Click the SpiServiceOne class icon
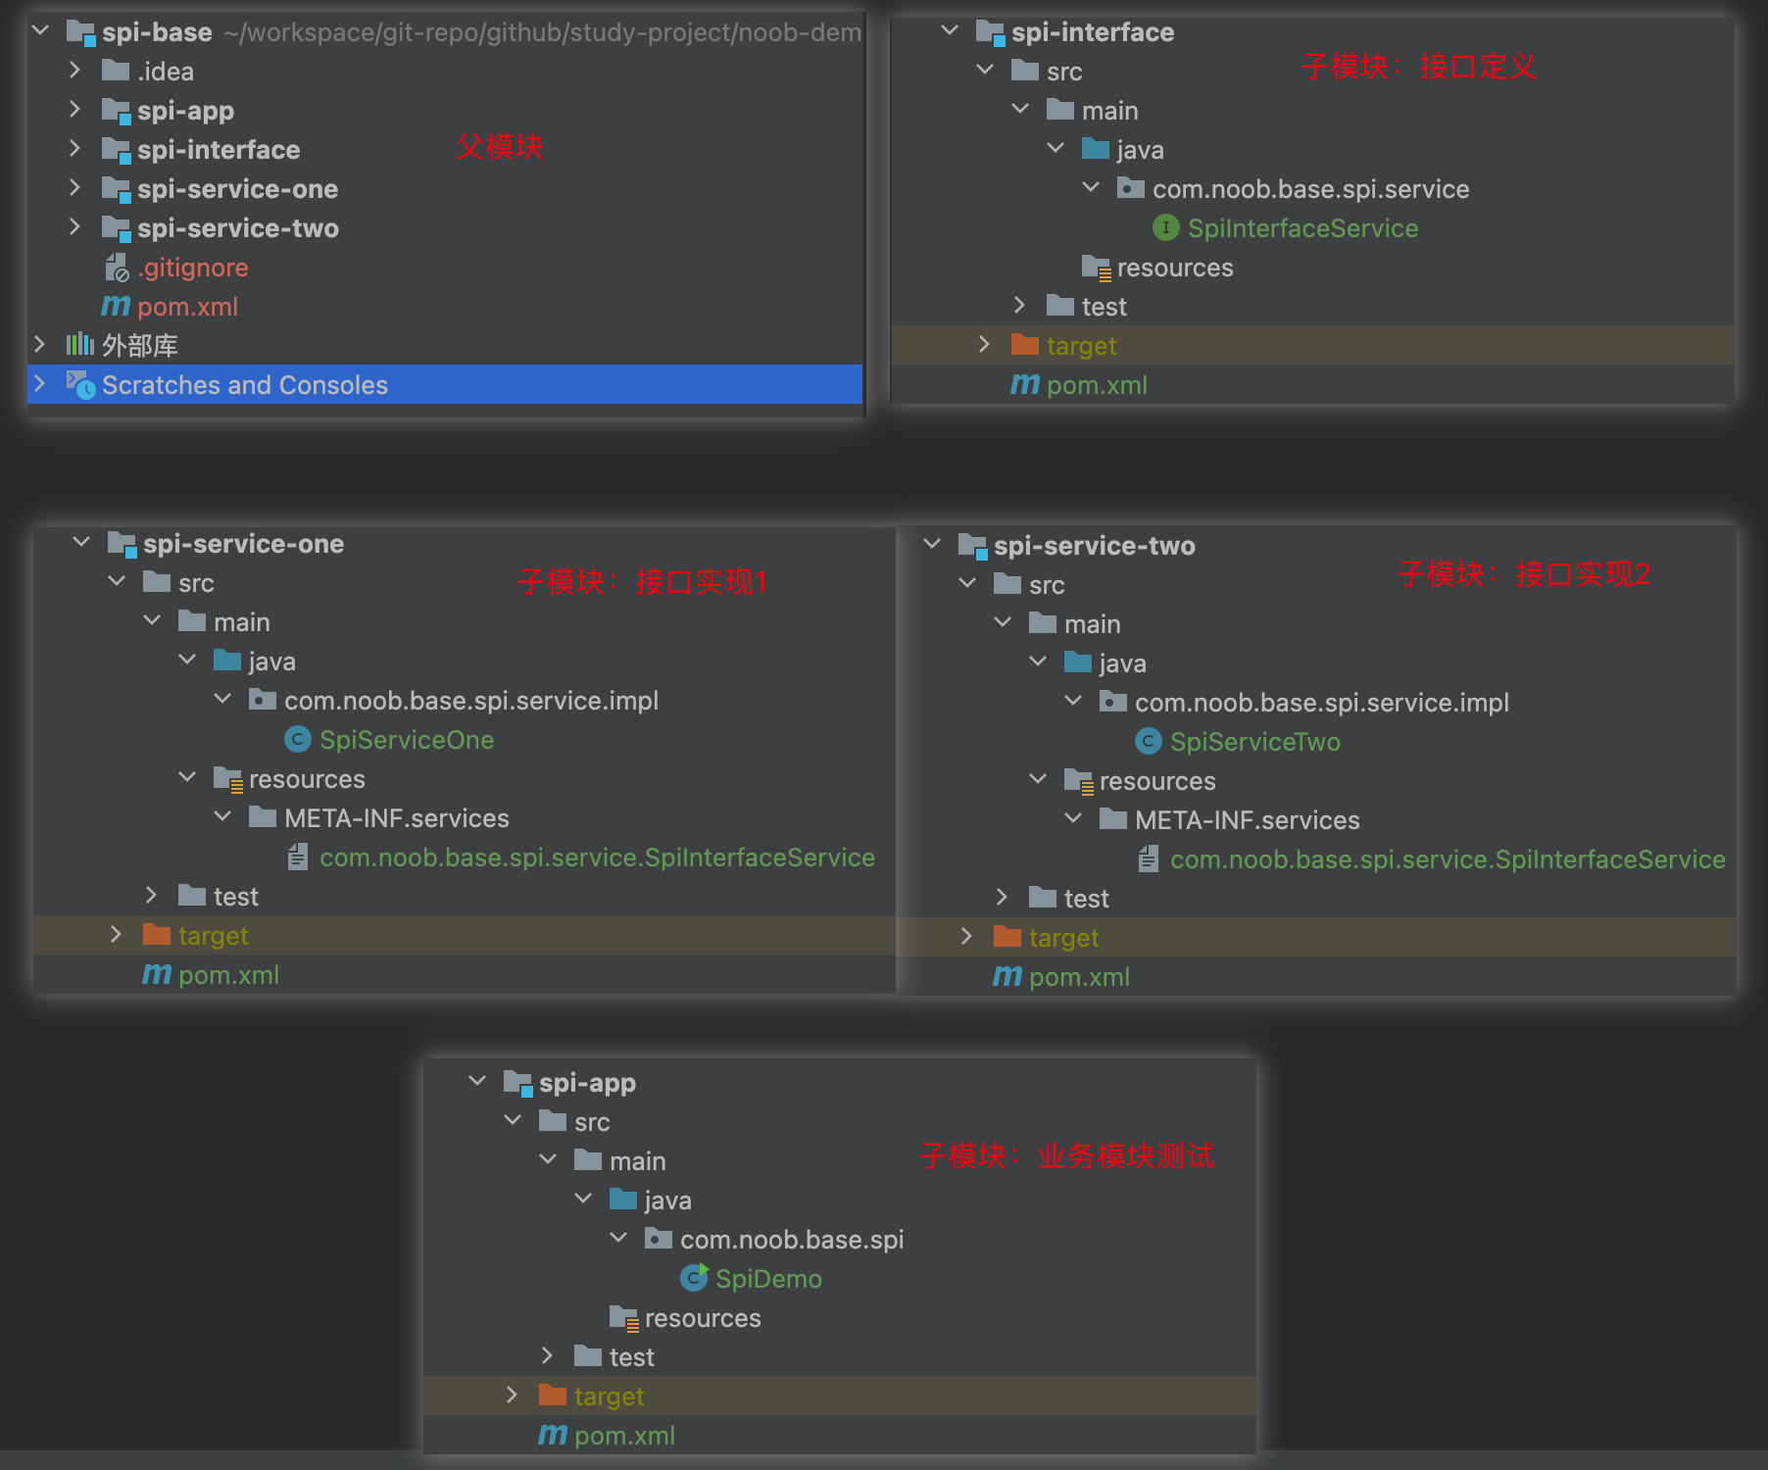 tap(298, 740)
